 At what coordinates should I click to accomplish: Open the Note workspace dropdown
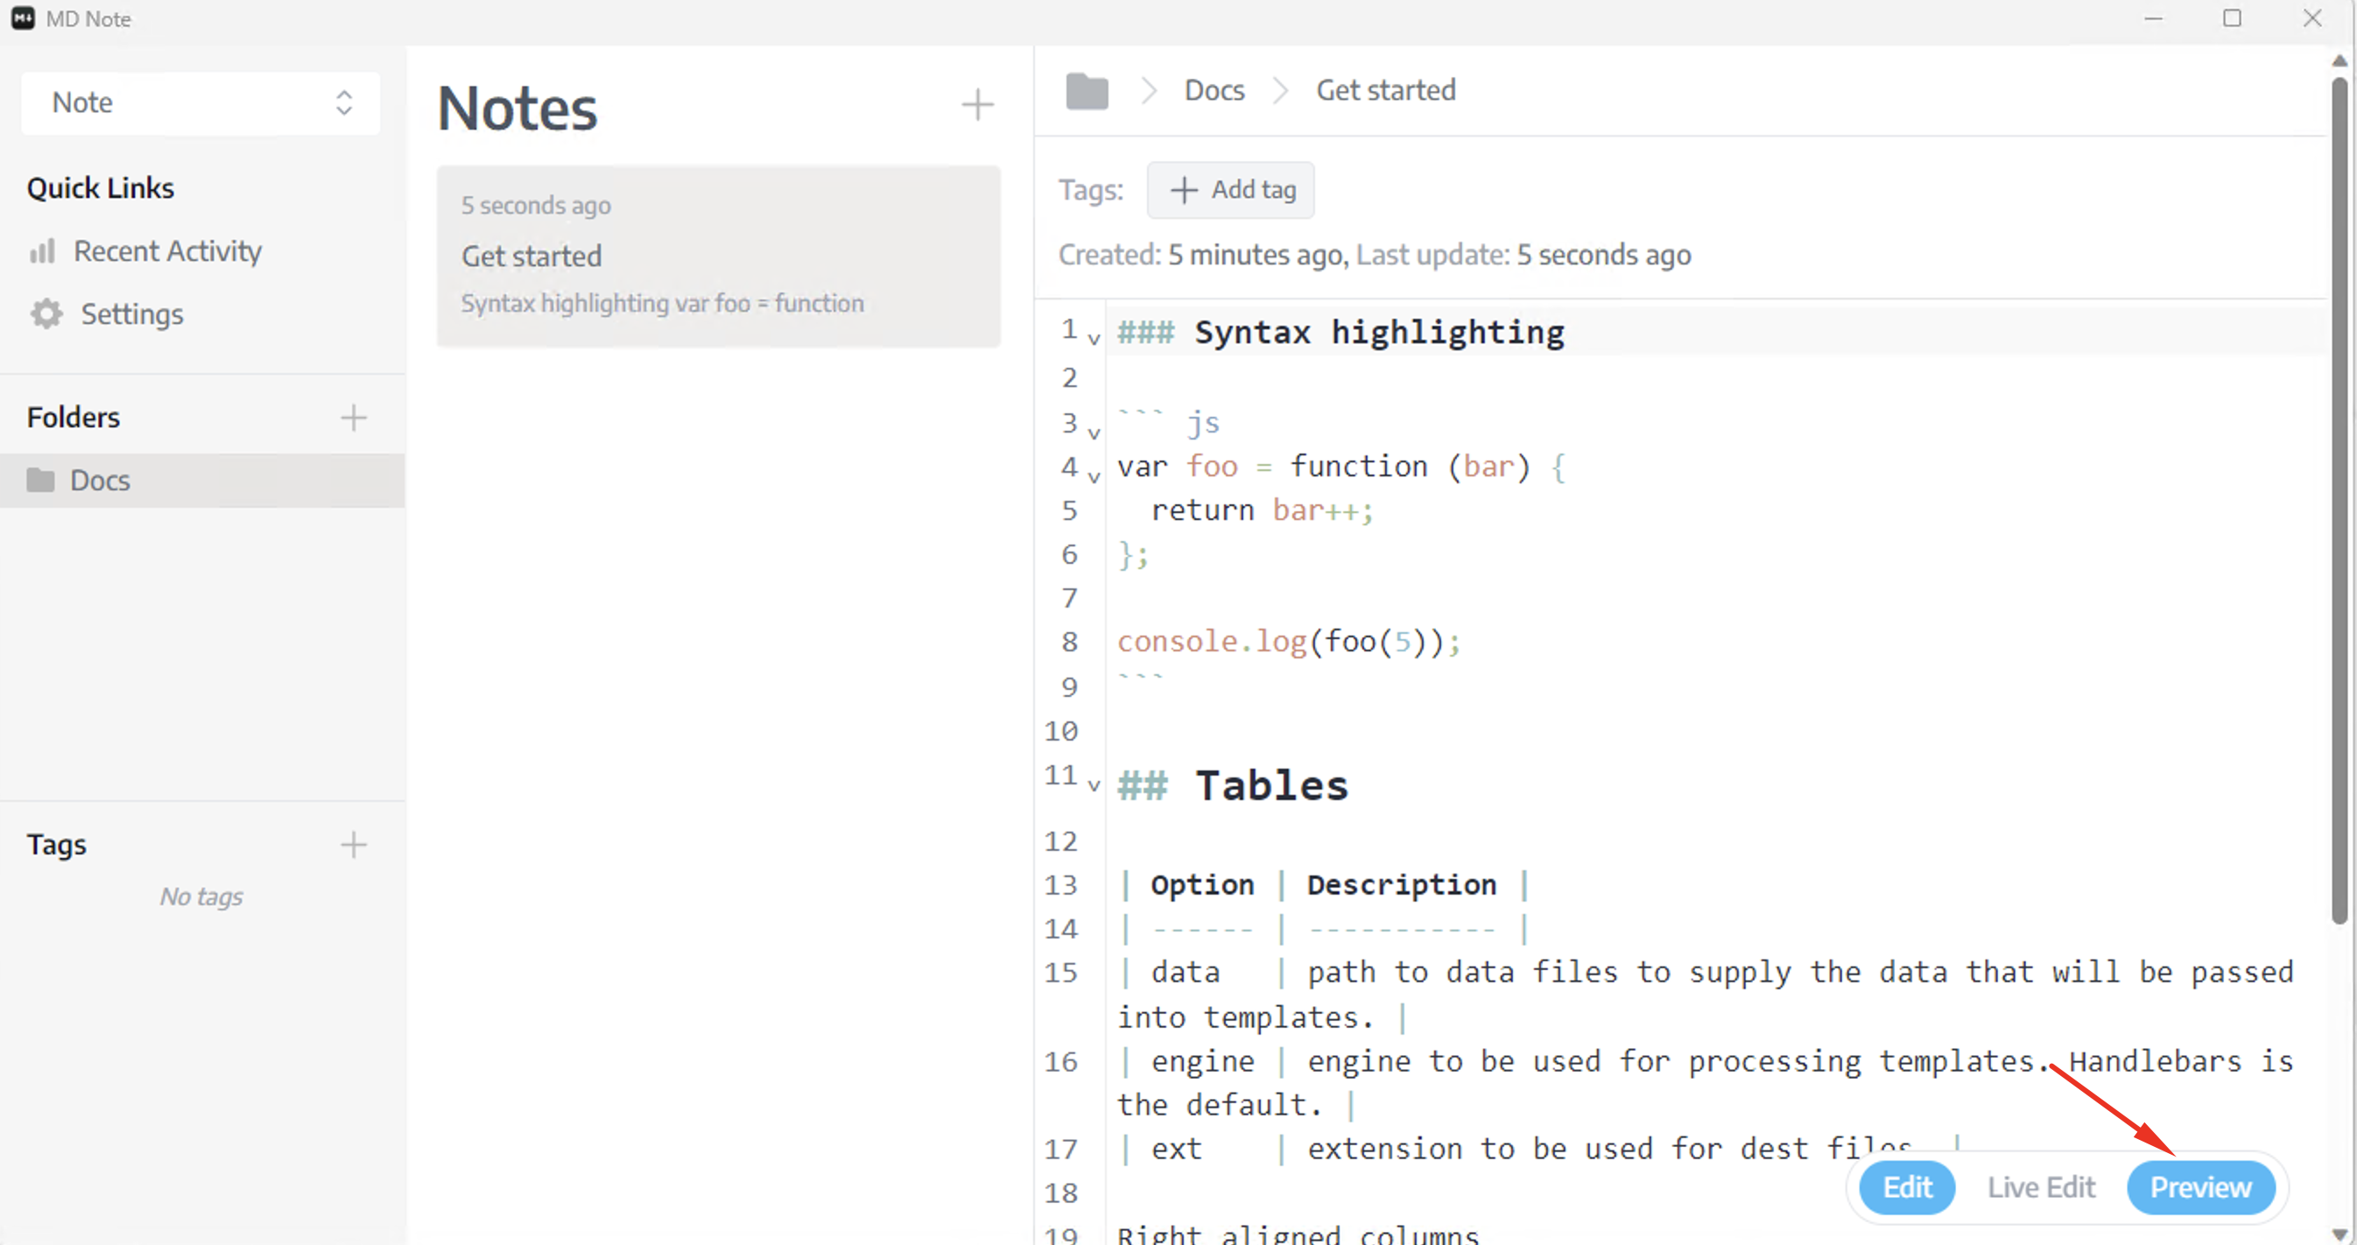201,102
